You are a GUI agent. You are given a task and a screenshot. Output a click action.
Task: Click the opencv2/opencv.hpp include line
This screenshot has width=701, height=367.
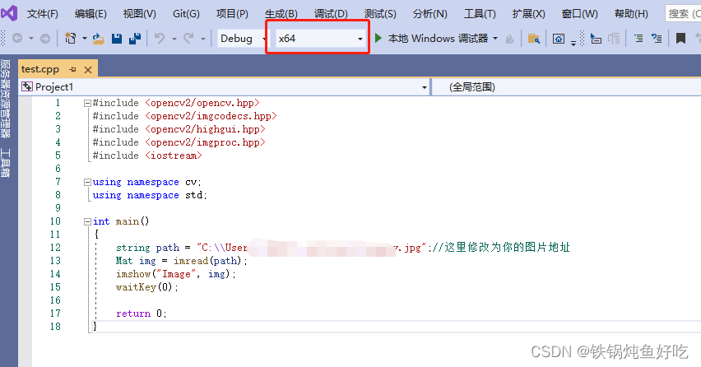176,103
